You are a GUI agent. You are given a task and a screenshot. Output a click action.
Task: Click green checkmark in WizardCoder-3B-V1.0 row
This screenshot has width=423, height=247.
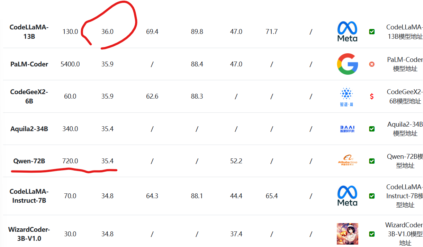pos(372,234)
